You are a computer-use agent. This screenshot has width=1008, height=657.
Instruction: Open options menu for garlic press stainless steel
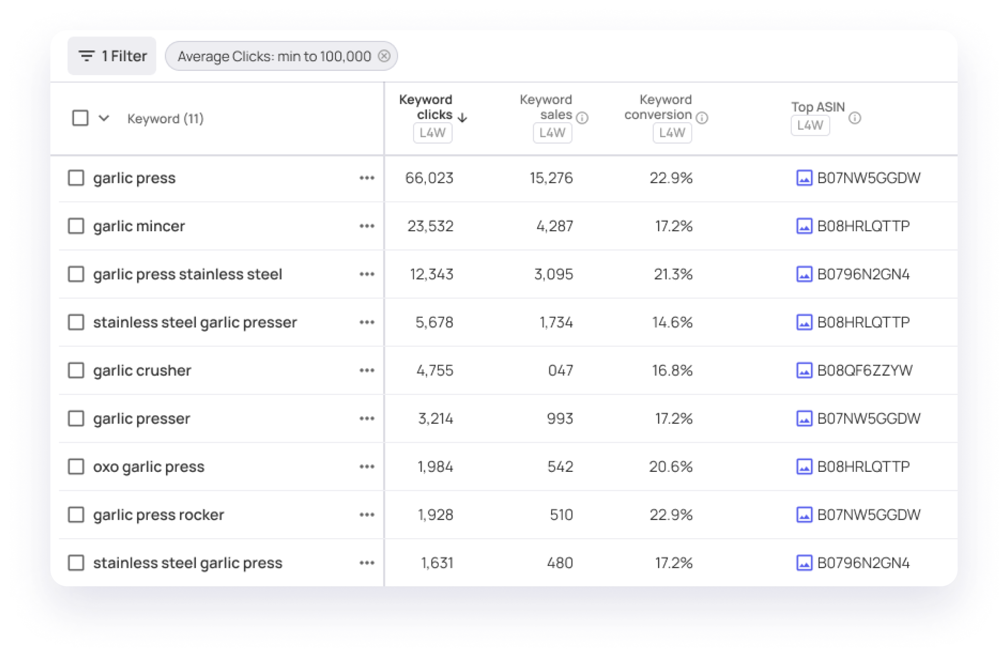[367, 274]
